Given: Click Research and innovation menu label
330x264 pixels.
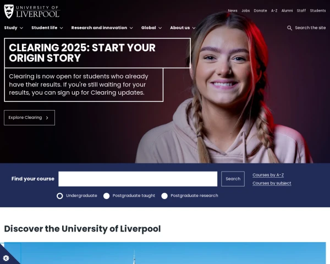Looking at the screenshot, I should tap(99, 28).
